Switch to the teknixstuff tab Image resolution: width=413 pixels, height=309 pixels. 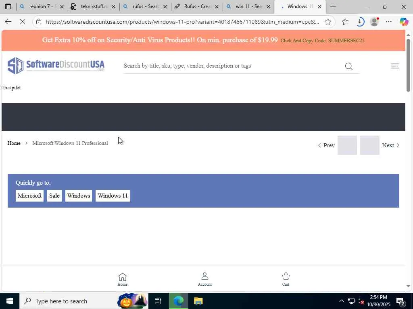pyautogui.click(x=93, y=6)
